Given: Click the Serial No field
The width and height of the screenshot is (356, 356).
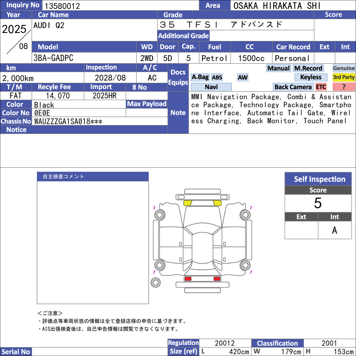Looking at the screenshot, I should pos(99,352).
